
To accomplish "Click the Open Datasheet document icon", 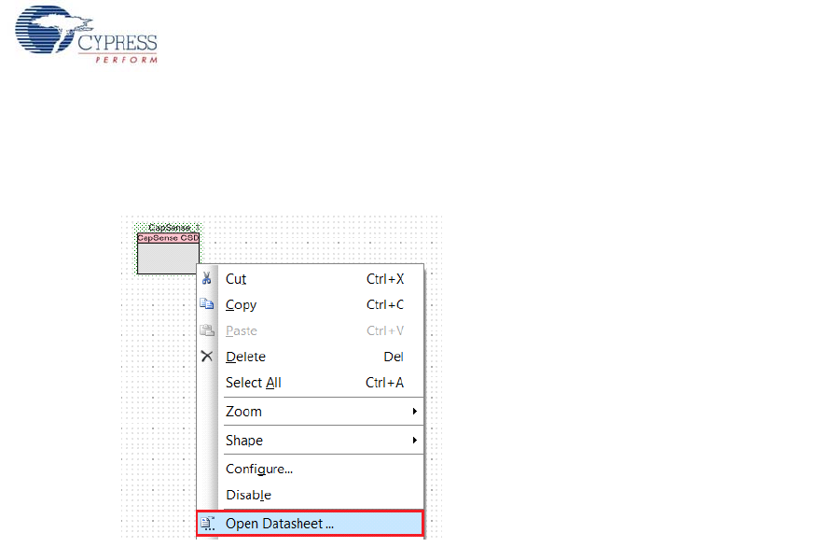I will [x=207, y=523].
